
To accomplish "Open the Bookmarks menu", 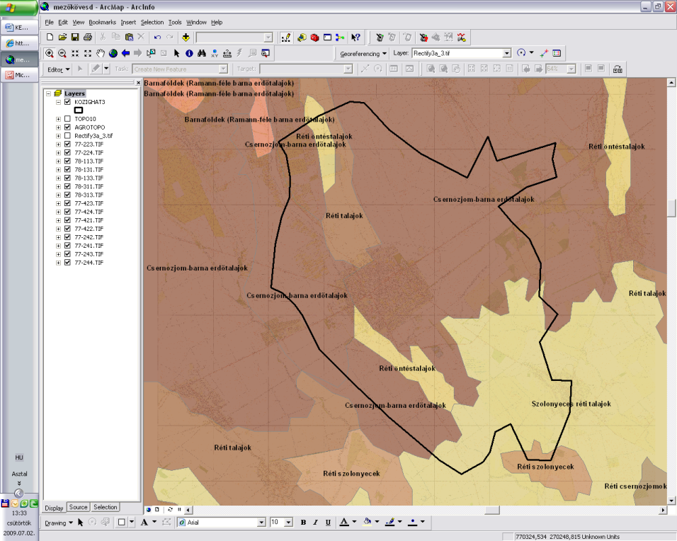I will coord(102,22).
